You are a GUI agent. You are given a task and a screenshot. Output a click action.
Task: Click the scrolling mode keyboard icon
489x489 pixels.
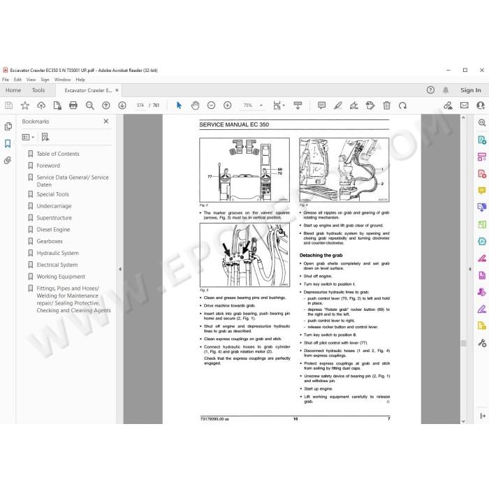click(298, 105)
